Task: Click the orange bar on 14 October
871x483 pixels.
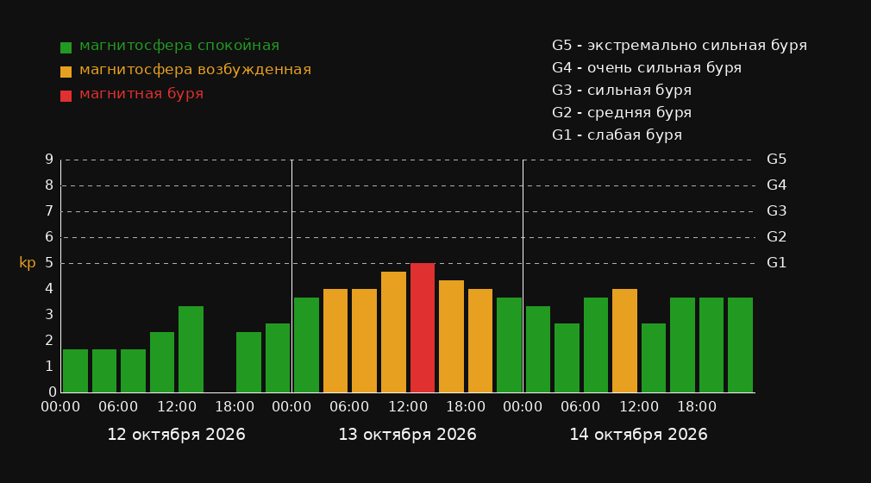Action: coord(624,341)
